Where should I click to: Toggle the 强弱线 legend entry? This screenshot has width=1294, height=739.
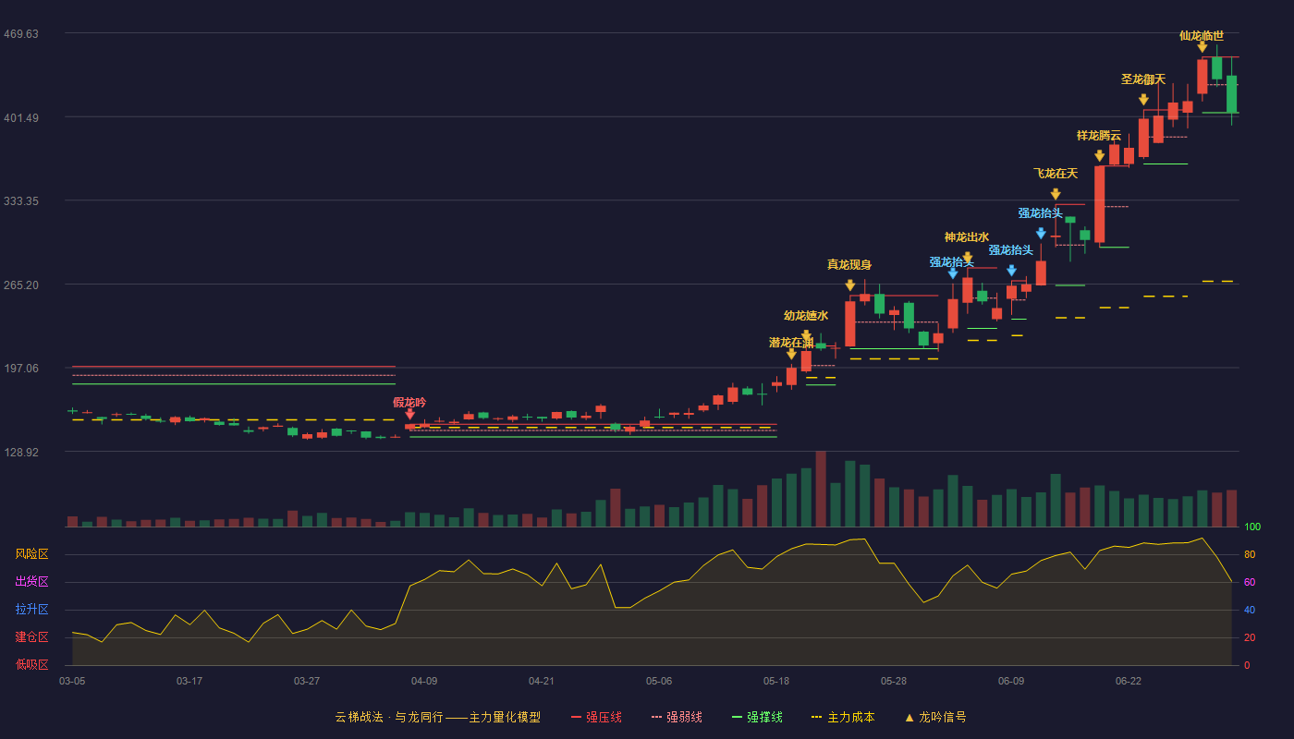point(677,717)
